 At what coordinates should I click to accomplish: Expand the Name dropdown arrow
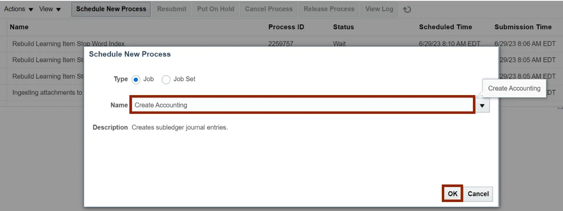[x=482, y=105]
